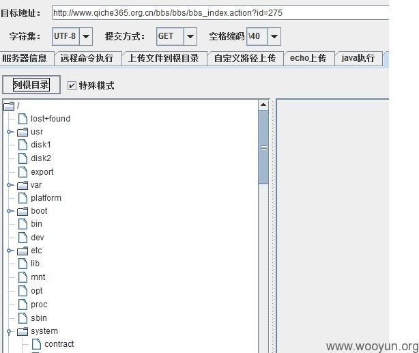419x353 pixels.
Task: Select the platform entry text
Action: pos(46,198)
